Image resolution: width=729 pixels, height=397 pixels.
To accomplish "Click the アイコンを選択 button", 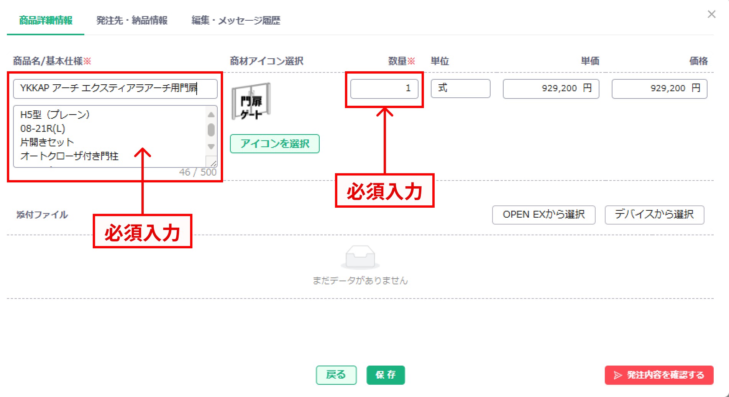I will [274, 144].
